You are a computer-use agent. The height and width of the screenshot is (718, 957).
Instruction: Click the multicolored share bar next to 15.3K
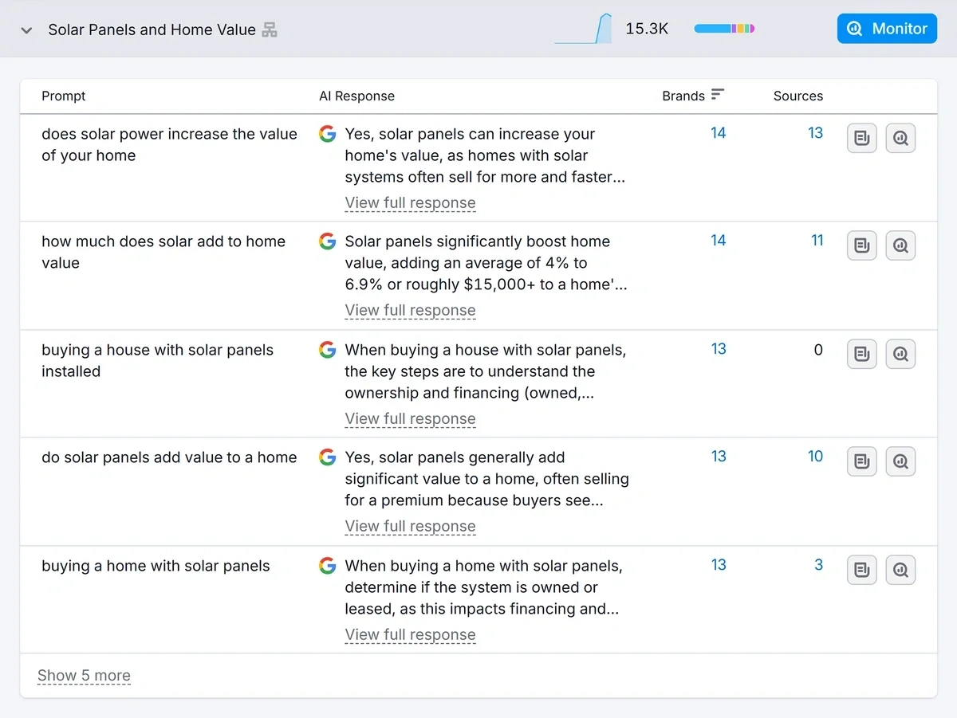pos(723,28)
